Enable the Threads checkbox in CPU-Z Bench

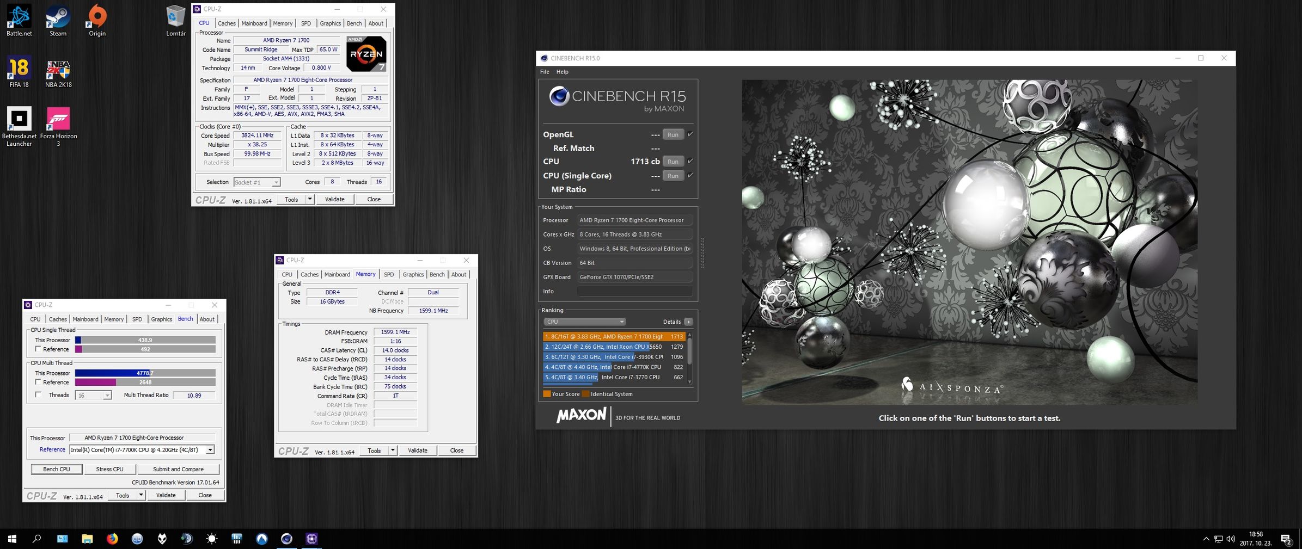tap(38, 395)
